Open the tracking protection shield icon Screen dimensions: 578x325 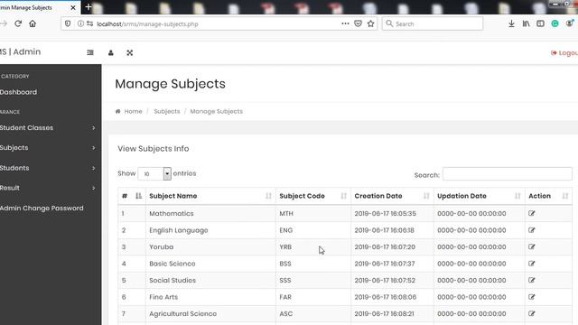[68, 23]
